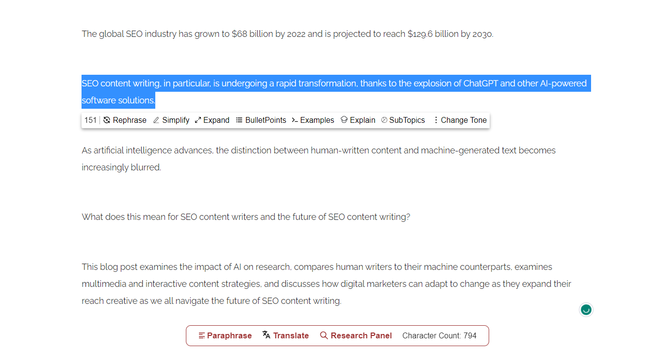This screenshot has width=659, height=350.
Task: Open the Research Panel
Action: pos(361,335)
